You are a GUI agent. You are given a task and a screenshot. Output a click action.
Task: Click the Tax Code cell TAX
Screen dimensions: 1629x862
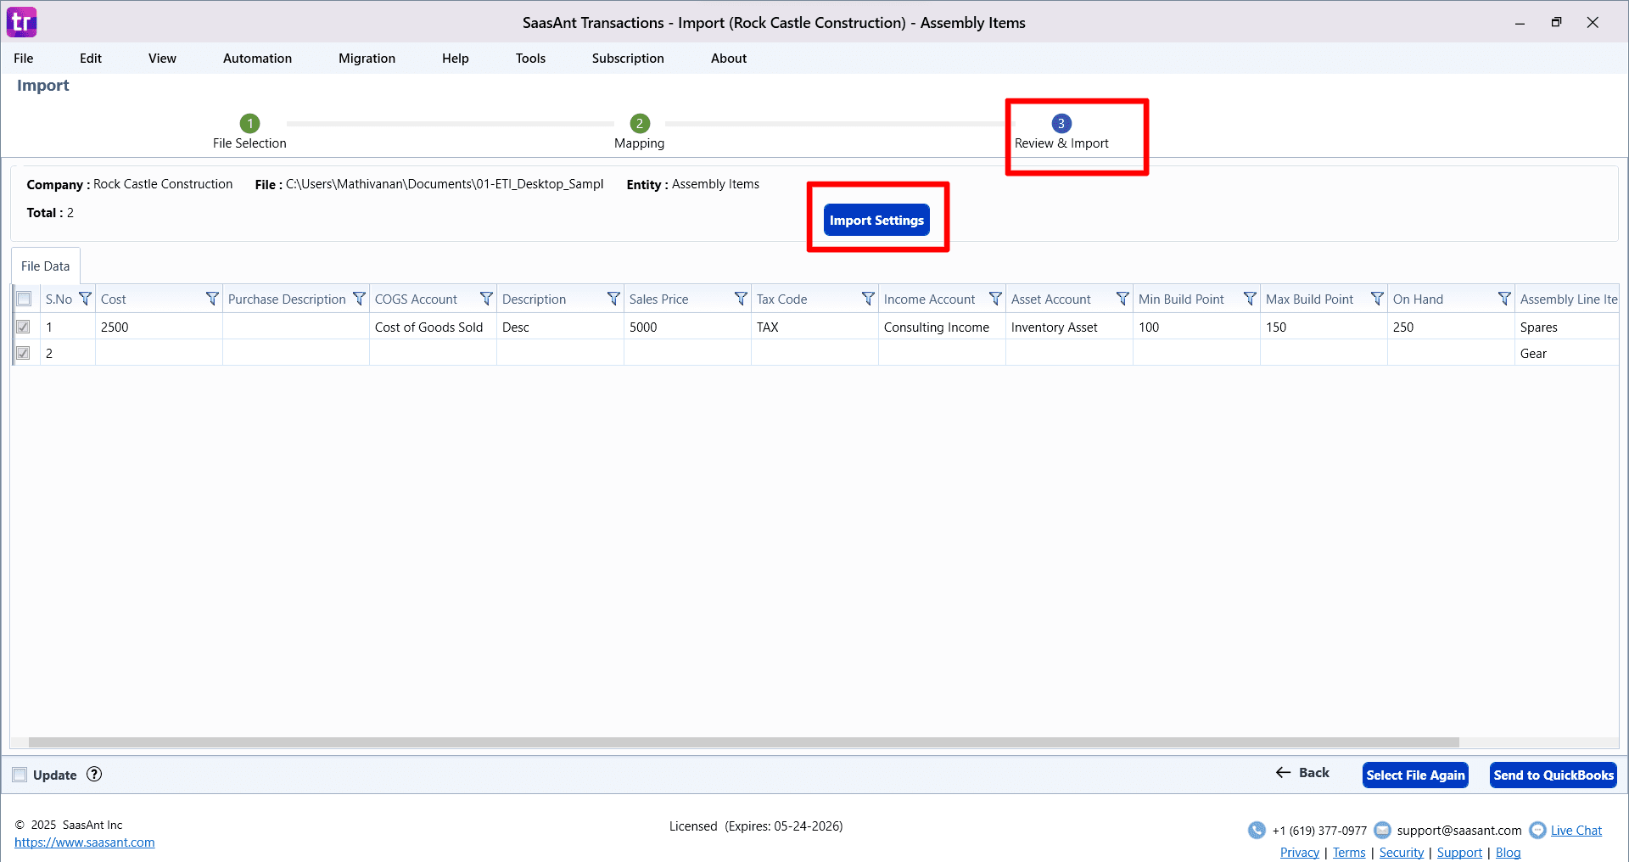point(814,327)
